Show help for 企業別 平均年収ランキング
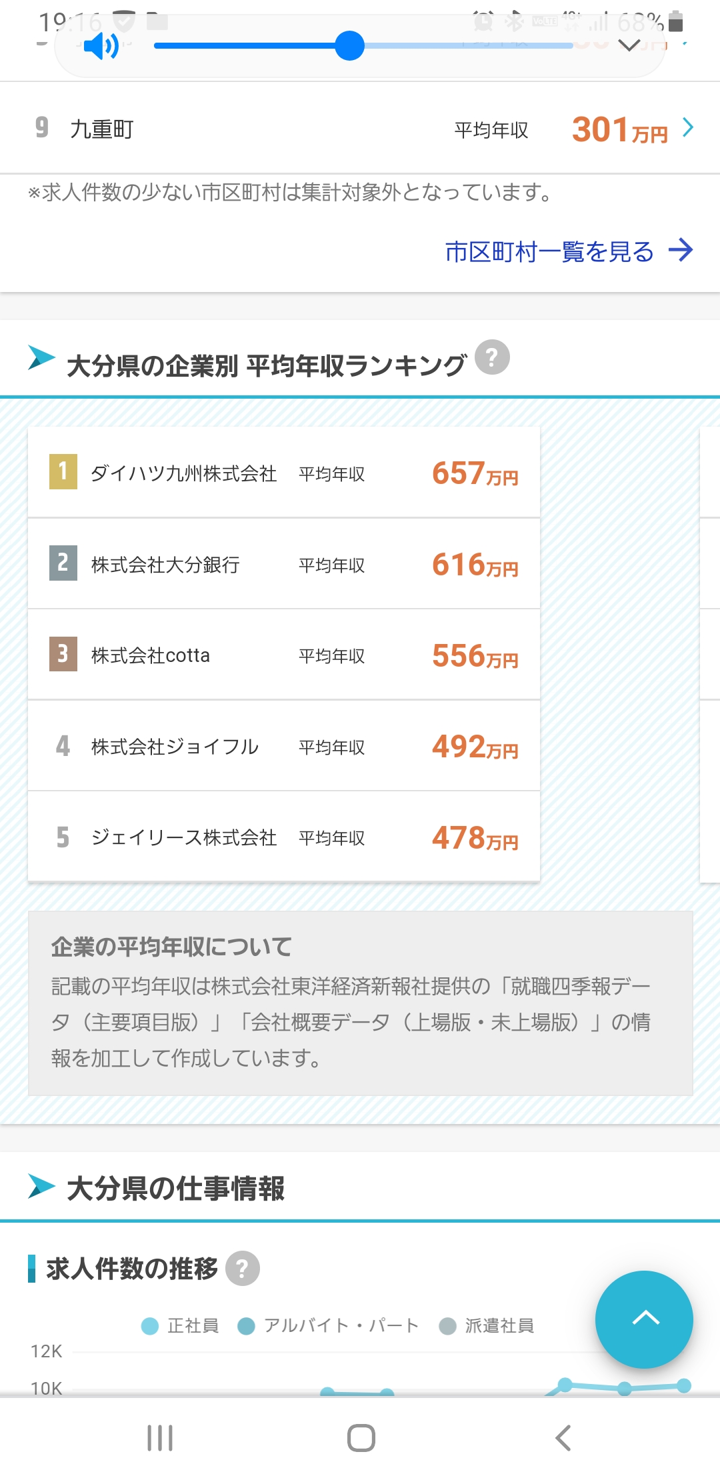The image size is (720, 1480). (492, 358)
